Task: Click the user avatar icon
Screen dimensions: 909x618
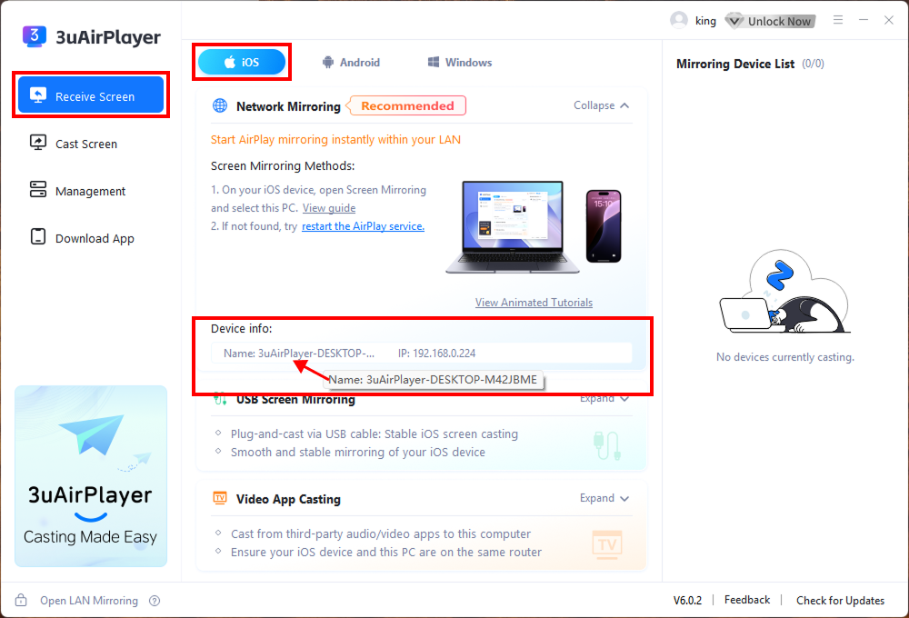Action: click(x=678, y=20)
